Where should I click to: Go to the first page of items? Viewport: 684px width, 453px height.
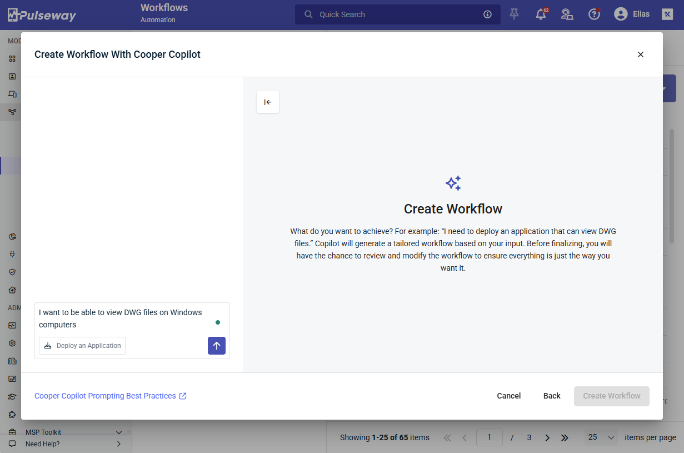click(447, 437)
